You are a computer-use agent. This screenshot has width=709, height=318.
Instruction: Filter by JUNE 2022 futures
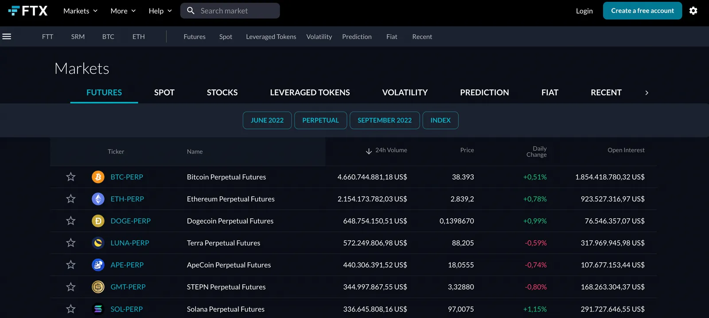[x=267, y=120]
